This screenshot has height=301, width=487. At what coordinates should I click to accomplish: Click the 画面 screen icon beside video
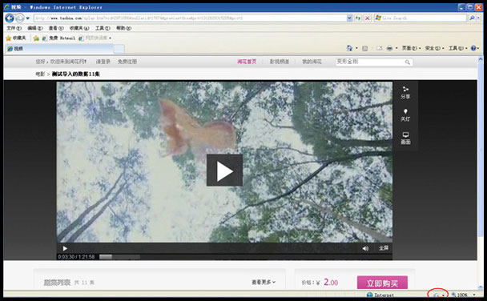coord(405,138)
